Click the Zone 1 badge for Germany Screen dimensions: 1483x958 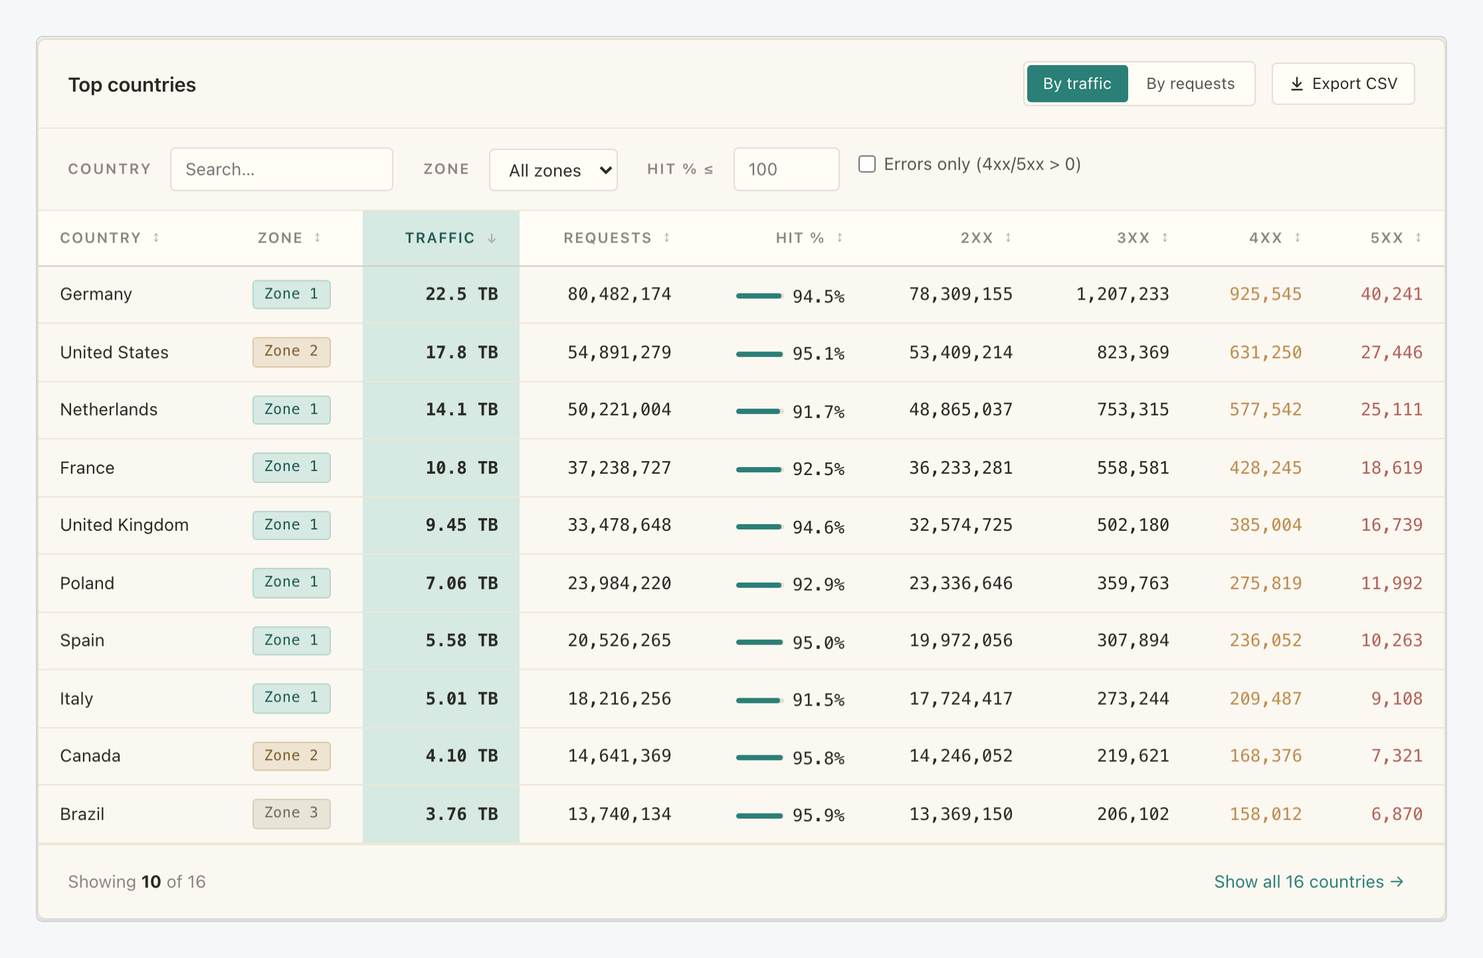pos(292,294)
